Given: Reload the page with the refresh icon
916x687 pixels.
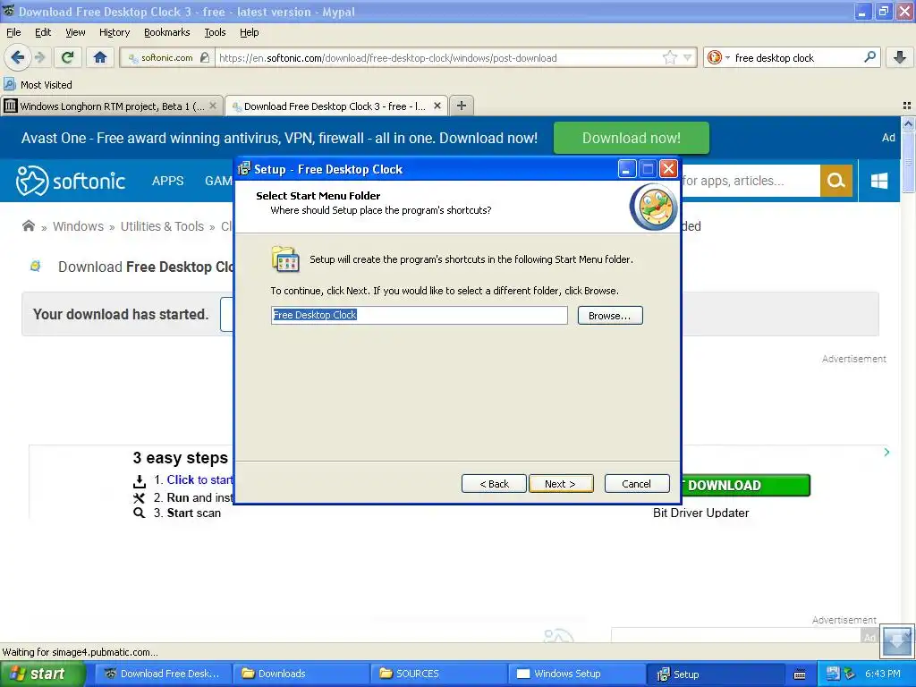Looking at the screenshot, I should pos(68,57).
